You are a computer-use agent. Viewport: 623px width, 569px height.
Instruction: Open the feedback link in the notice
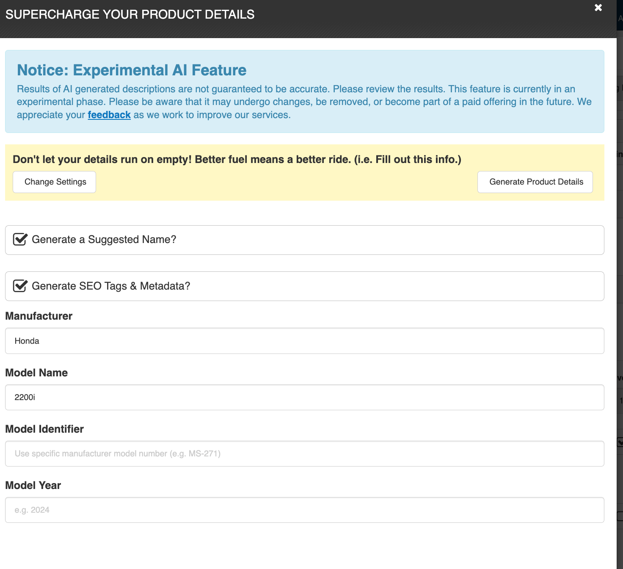[109, 115]
